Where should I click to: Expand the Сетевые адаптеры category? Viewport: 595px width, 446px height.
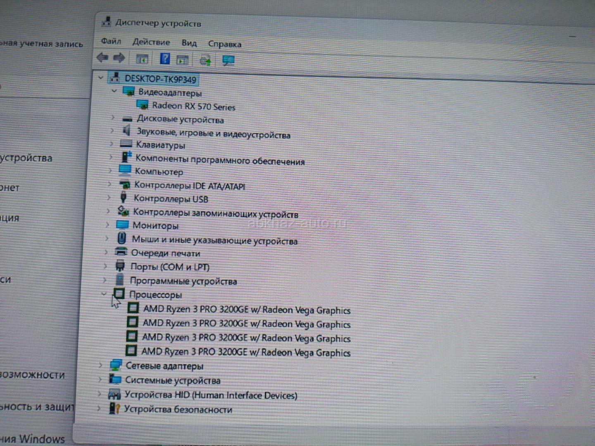click(100, 365)
